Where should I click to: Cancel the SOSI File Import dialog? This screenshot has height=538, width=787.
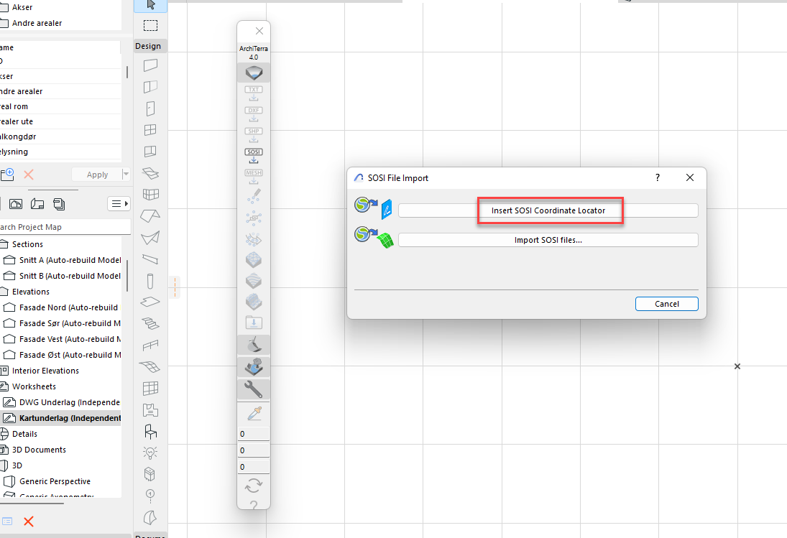click(666, 304)
